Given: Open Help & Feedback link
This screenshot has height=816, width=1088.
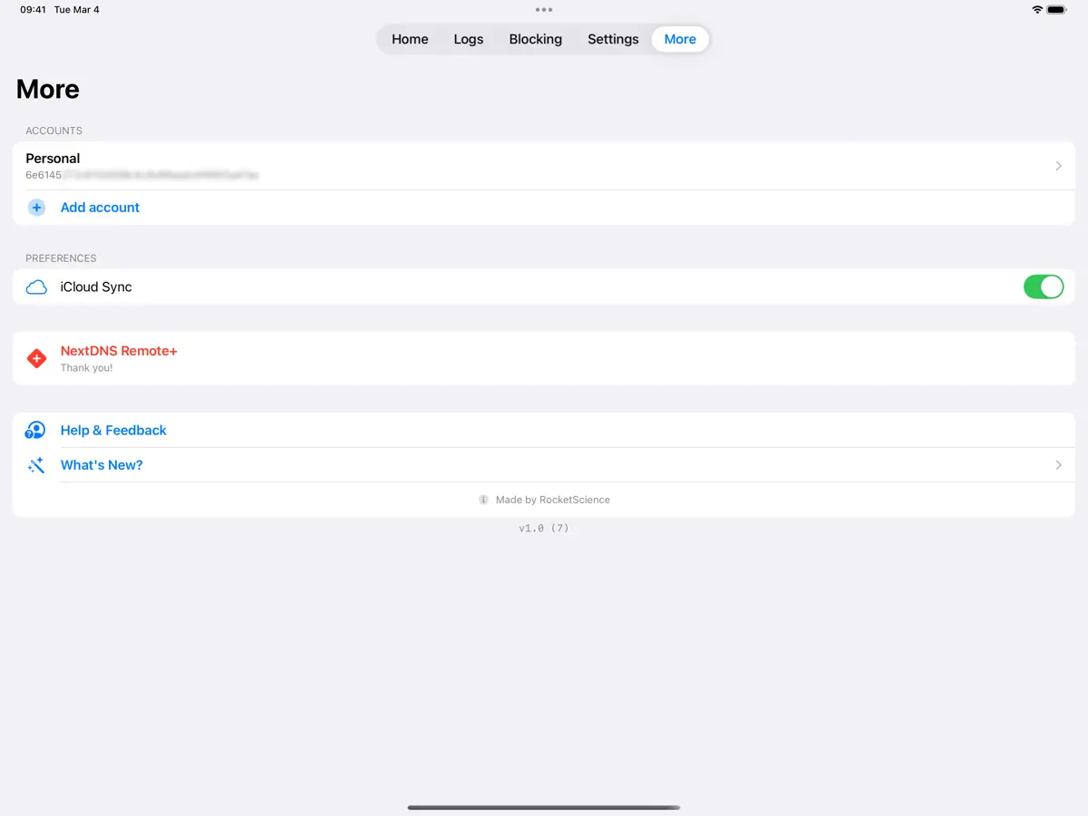Looking at the screenshot, I should coord(113,431).
